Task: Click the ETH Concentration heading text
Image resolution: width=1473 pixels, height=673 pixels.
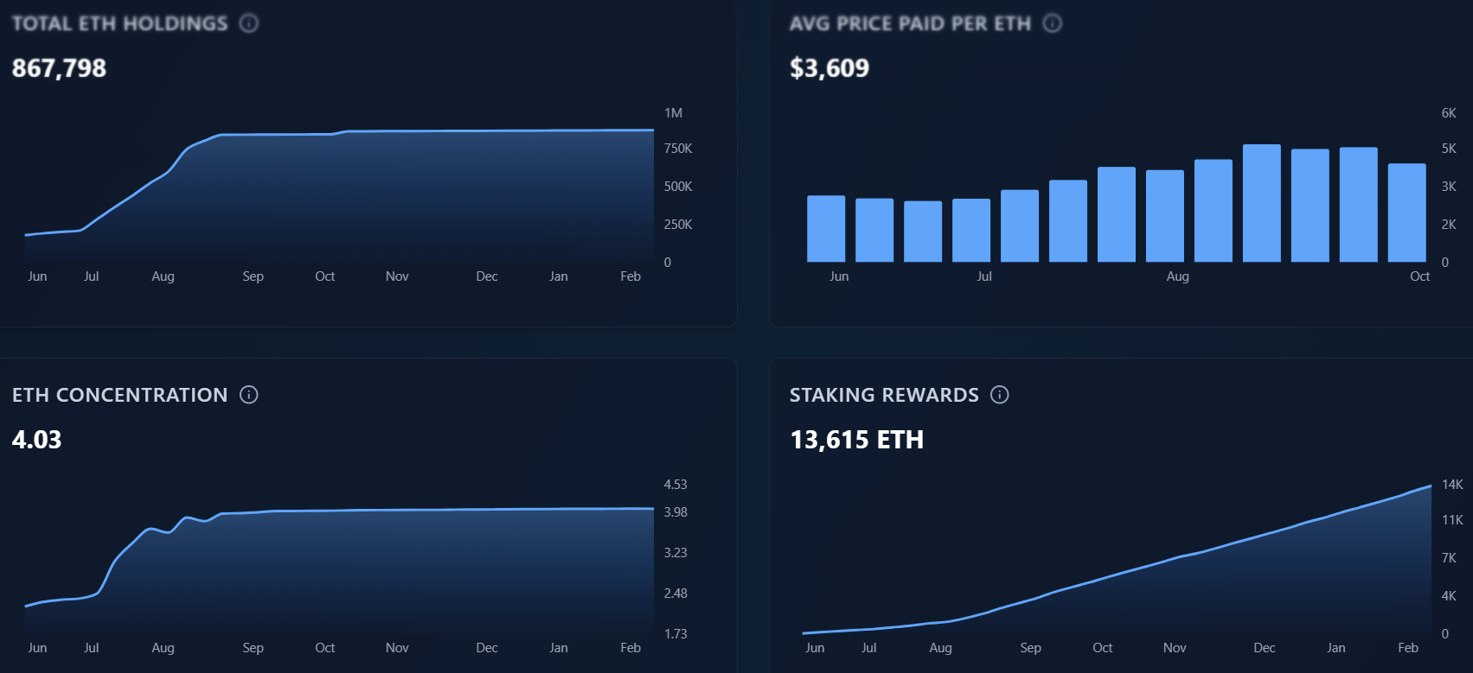Action: tap(120, 395)
